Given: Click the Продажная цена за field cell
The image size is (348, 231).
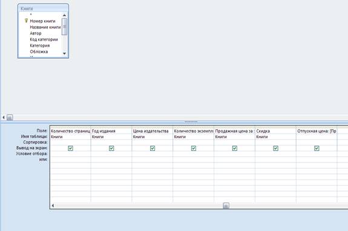Looking at the screenshot, I should point(235,131).
